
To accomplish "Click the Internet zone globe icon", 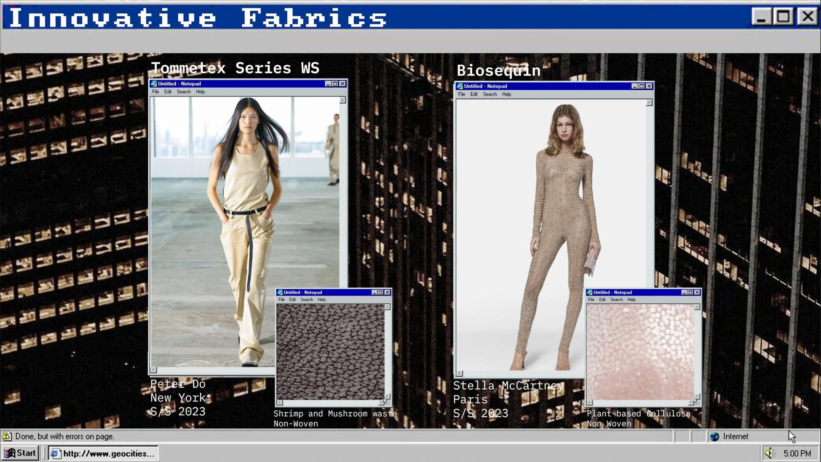I will pyautogui.click(x=714, y=436).
